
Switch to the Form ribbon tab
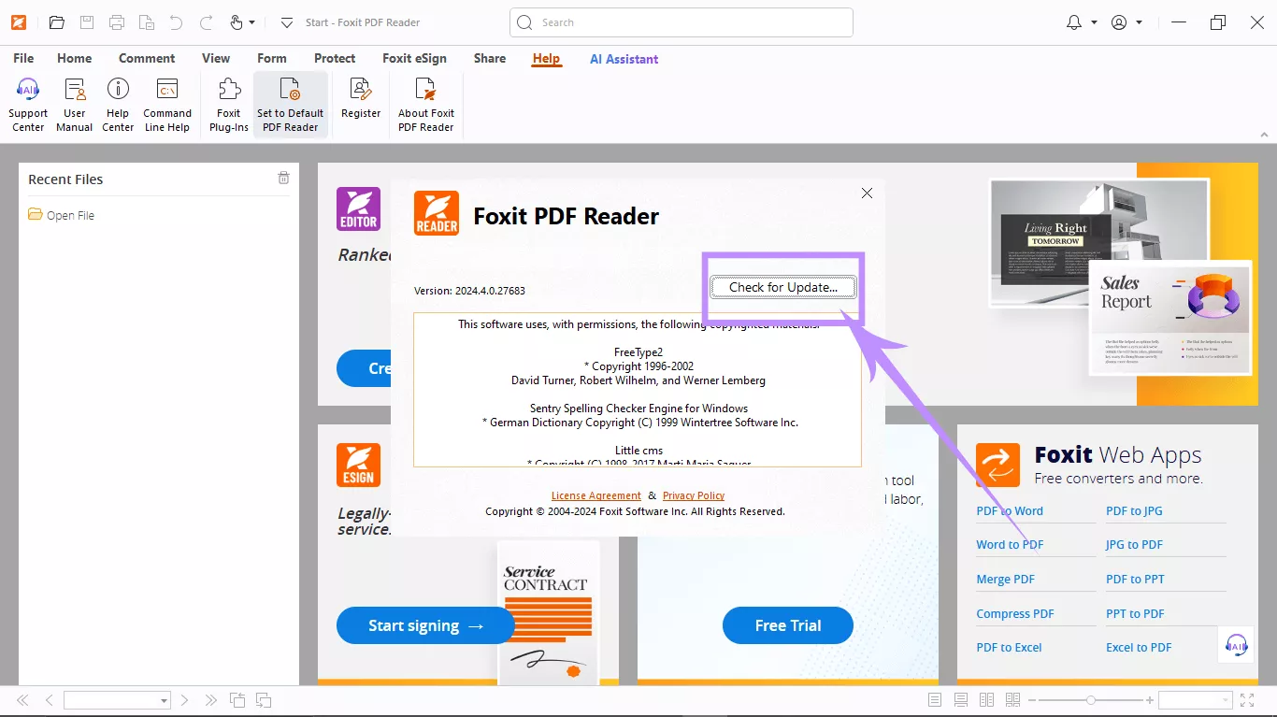tap(272, 58)
